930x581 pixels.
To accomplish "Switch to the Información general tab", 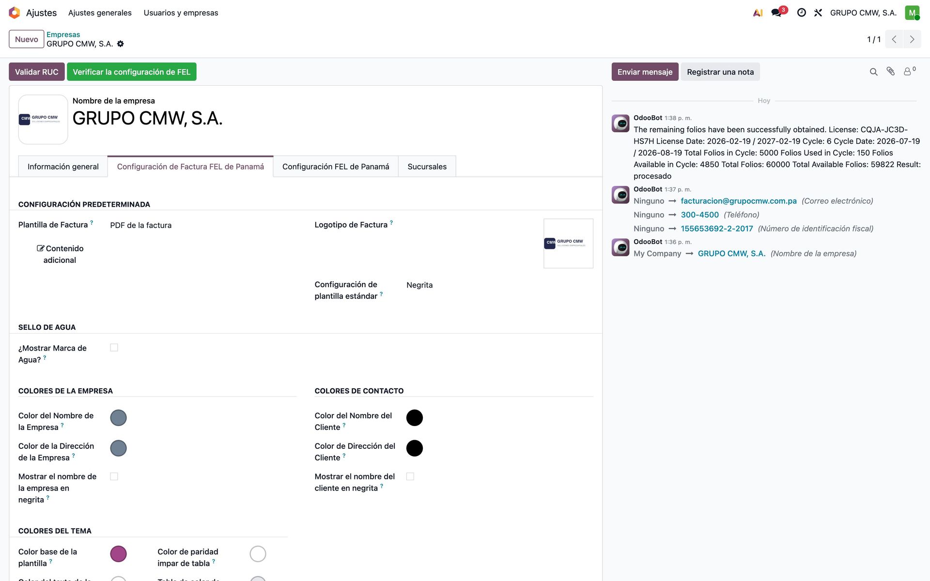I will click(63, 167).
